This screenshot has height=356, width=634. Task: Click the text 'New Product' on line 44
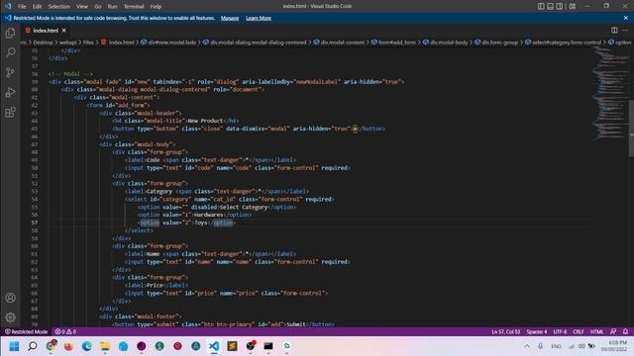[205, 121]
